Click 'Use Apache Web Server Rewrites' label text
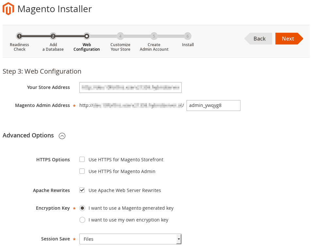Image resolution: width=312 pixels, height=247 pixels. tap(124, 190)
